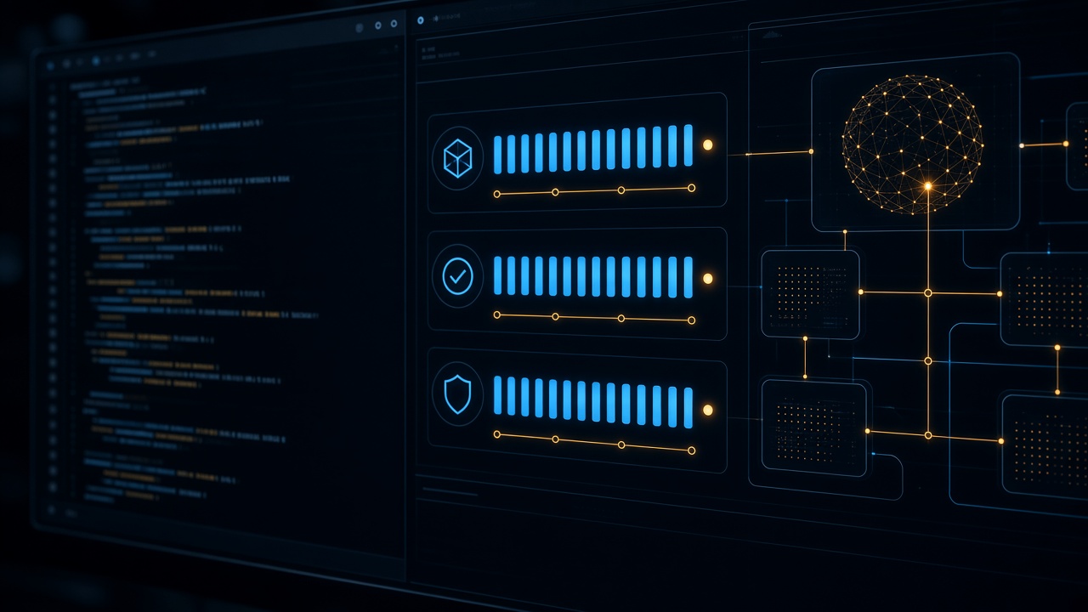Click the orange junction circle between the upper dotted panels
This screenshot has width=1088, height=612.
pos(928,292)
